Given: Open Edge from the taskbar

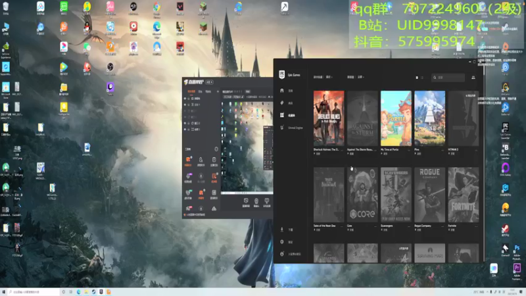Looking at the screenshot, I should tap(78, 292).
